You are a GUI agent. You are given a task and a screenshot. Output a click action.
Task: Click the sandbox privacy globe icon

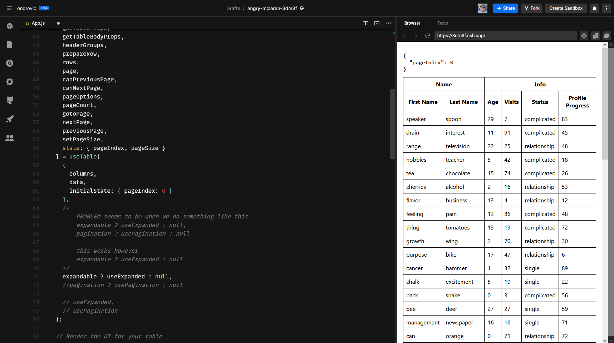pyautogui.click(x=302, y=8)
